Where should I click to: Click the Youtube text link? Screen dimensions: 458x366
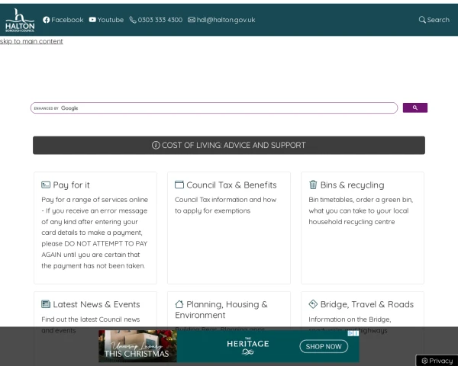[x=111, y=20]
